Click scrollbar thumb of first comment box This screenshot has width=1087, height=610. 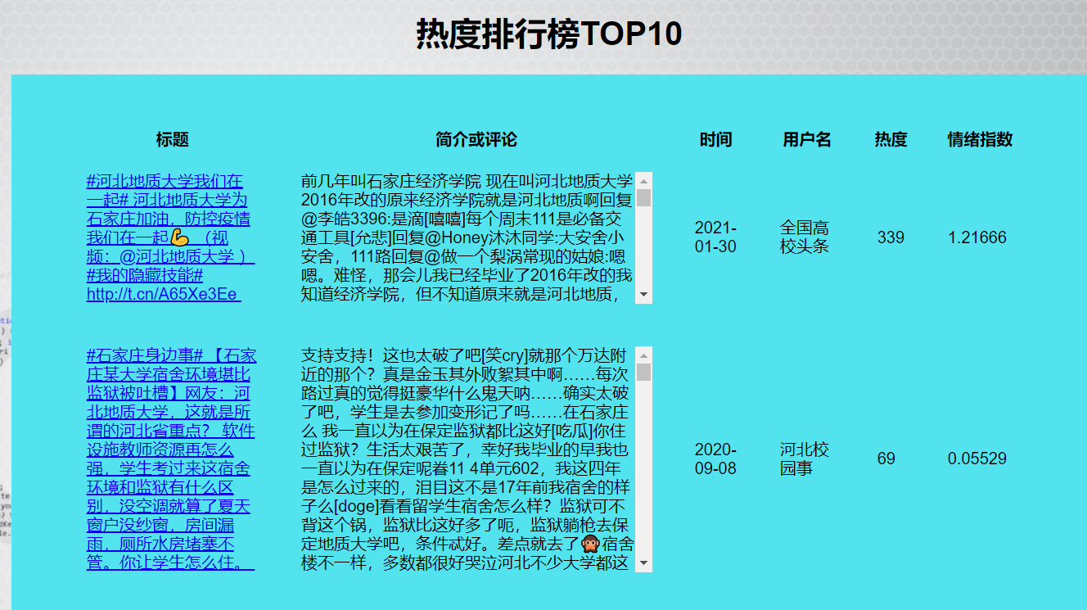(x=644, y=197)
